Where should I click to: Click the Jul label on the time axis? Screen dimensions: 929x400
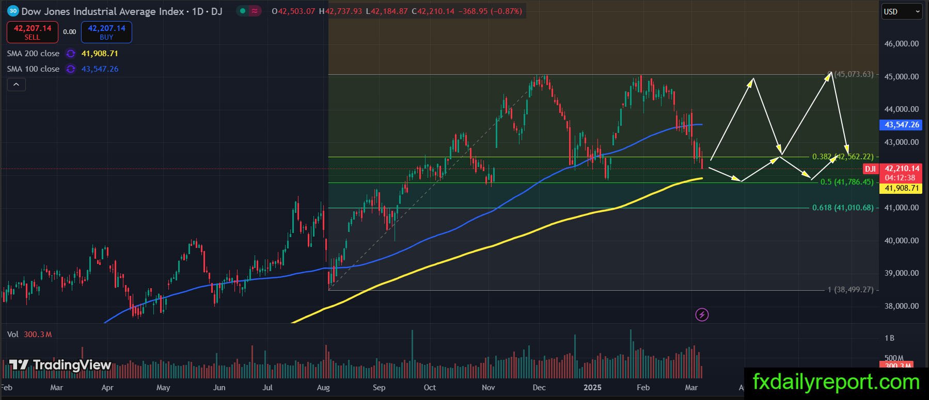pos(267,388)
